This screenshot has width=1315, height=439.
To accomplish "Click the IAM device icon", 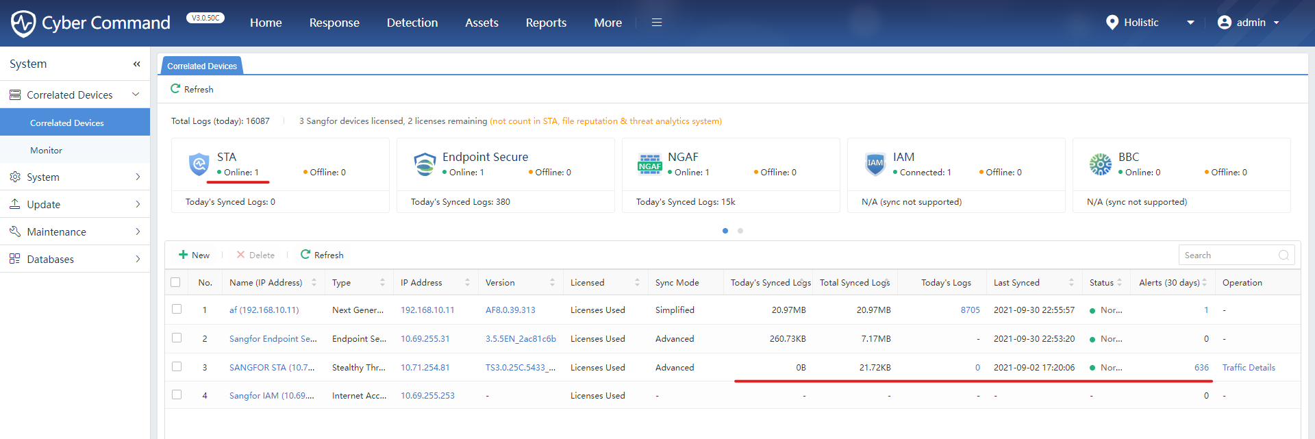I will (875, 164).
